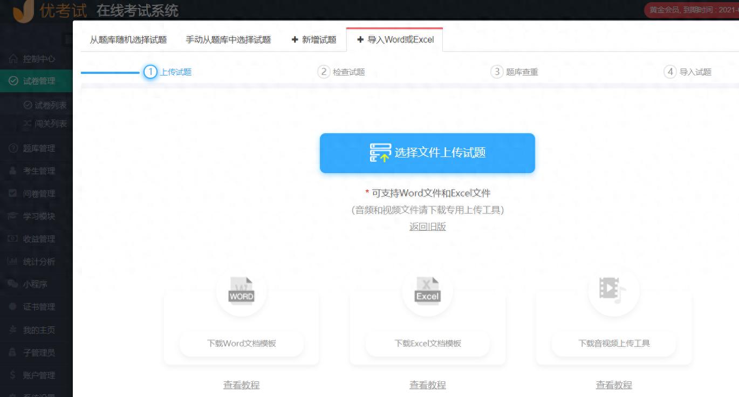Click the Word document template icon
739x397 pixels.
pyautogui.click(x=241, y=291)
